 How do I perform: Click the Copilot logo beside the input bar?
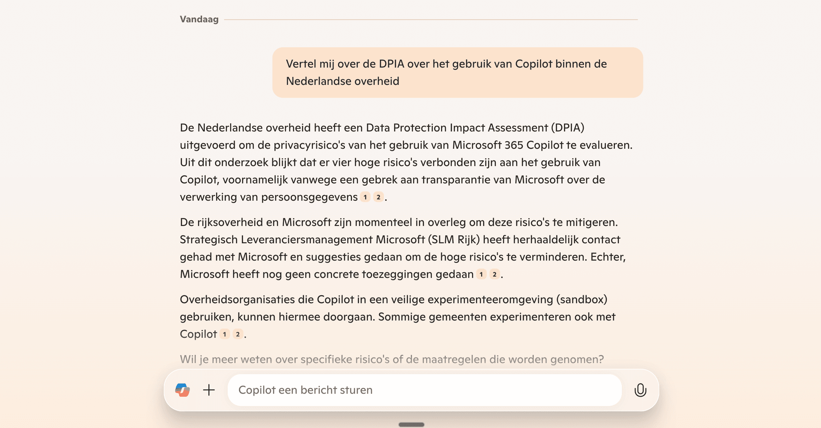183,390
